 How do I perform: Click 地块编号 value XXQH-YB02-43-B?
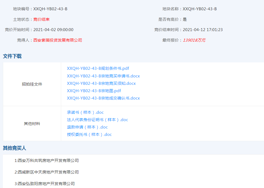(x=50, y=9)
